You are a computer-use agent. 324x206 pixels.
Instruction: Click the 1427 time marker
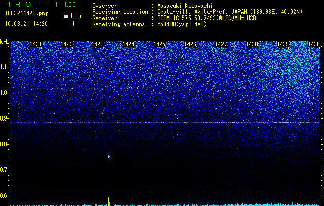point(221,44)
